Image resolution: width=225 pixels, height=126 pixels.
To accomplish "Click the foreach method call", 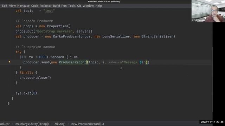I will point(57,57).
